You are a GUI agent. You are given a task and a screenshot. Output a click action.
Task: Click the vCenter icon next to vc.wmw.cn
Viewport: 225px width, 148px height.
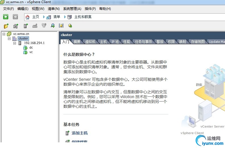pyautogui.click(x=9, y=34)
